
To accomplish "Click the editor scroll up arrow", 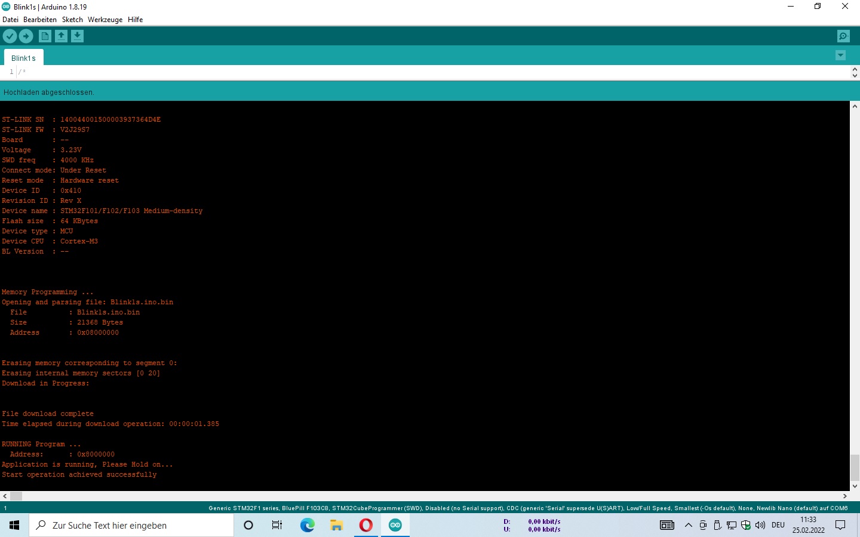I will coord(855,69).
